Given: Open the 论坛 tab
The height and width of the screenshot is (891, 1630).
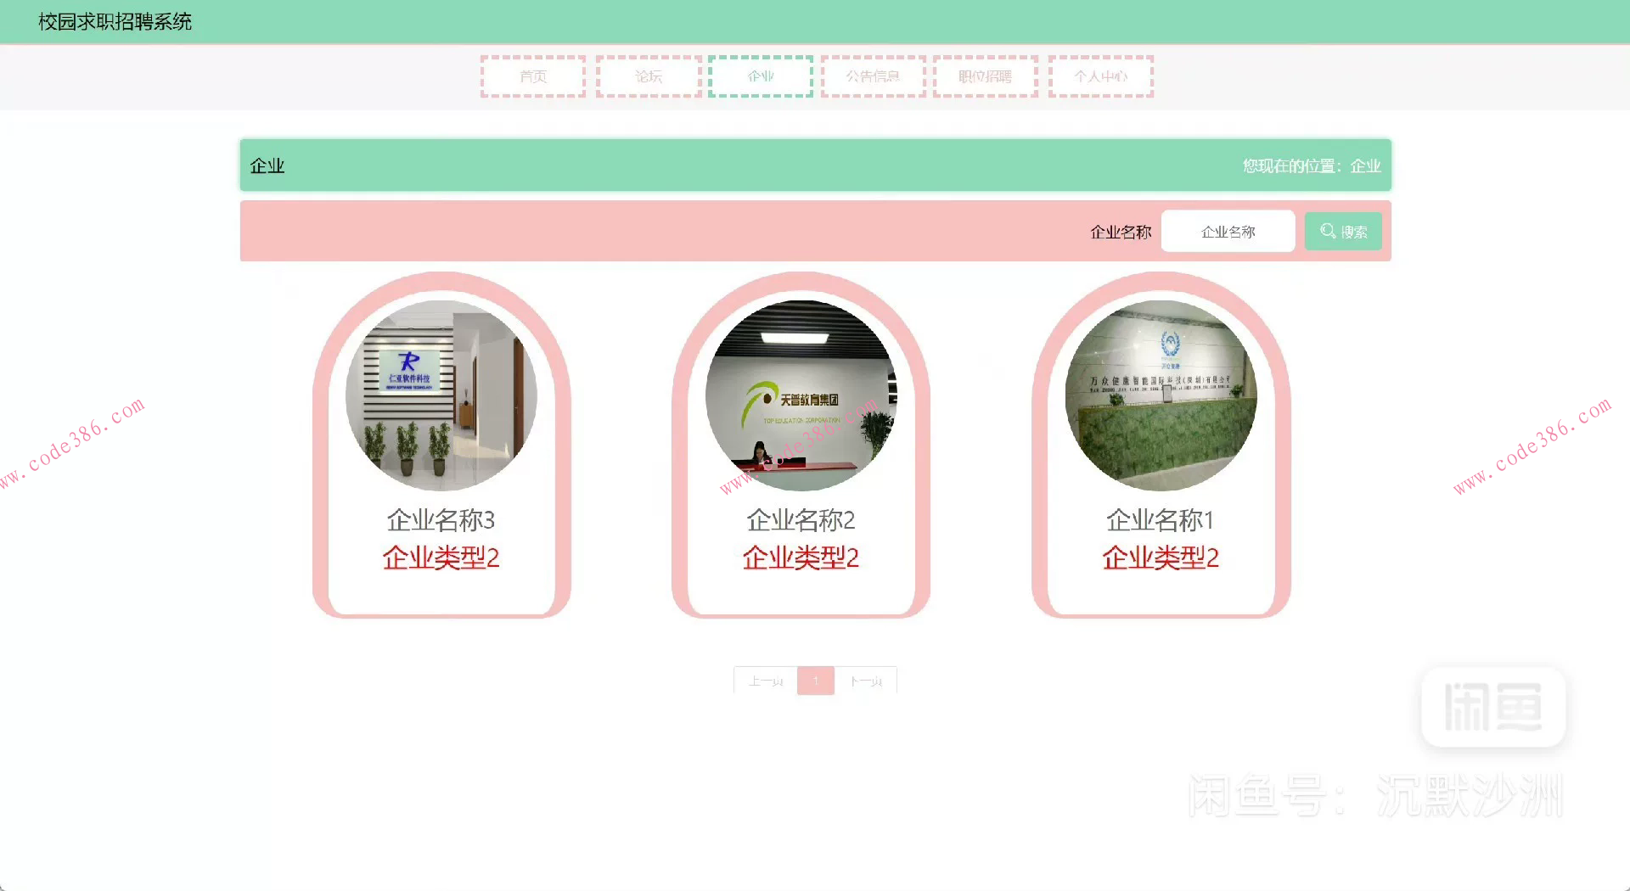Looking at the screenshot, I should 647,76.
